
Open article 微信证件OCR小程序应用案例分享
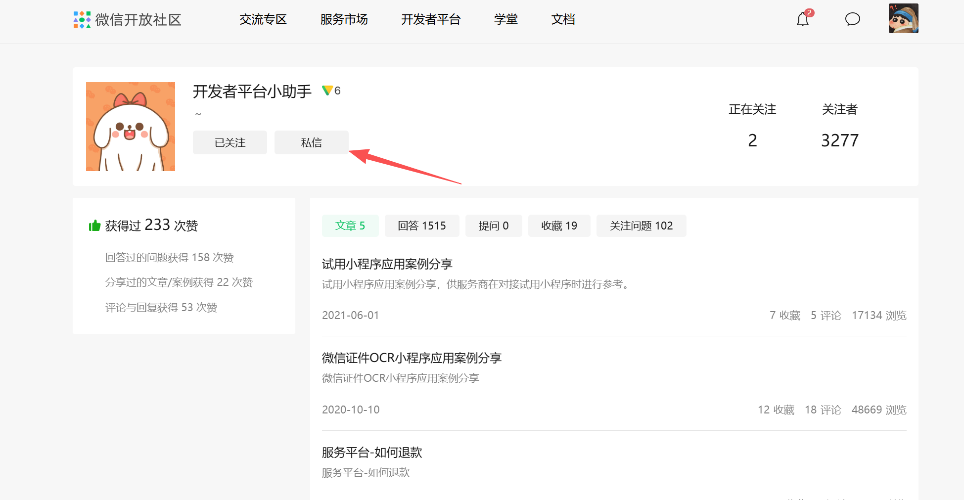point(412,358)
